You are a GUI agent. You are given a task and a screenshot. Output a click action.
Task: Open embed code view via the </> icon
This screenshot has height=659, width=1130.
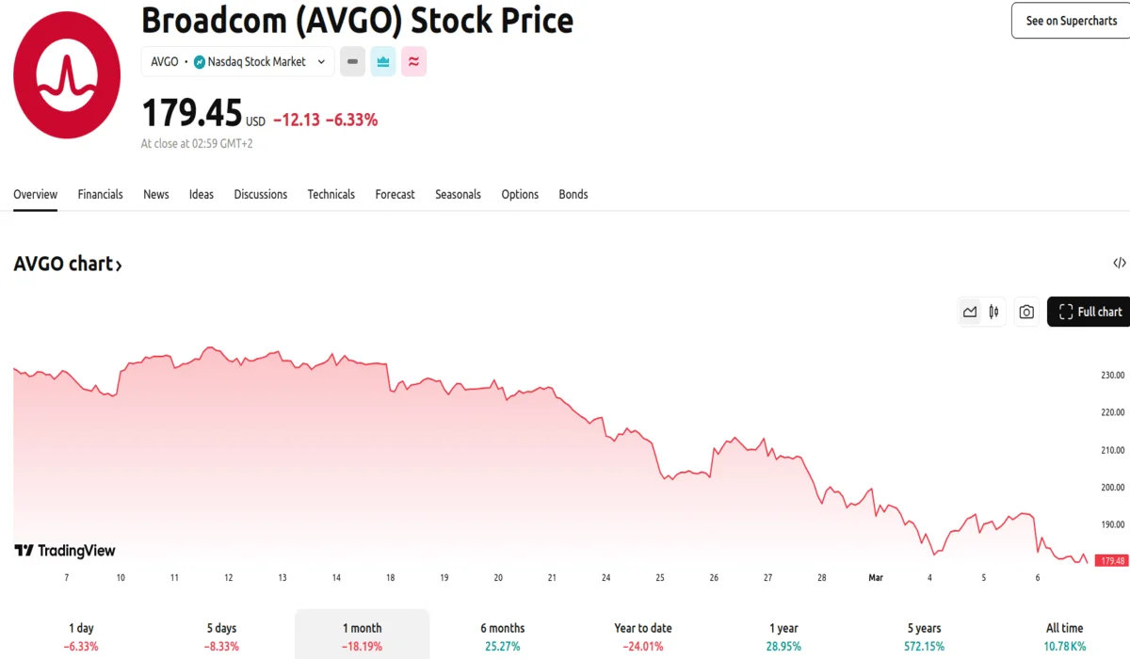pos(1119,263)
